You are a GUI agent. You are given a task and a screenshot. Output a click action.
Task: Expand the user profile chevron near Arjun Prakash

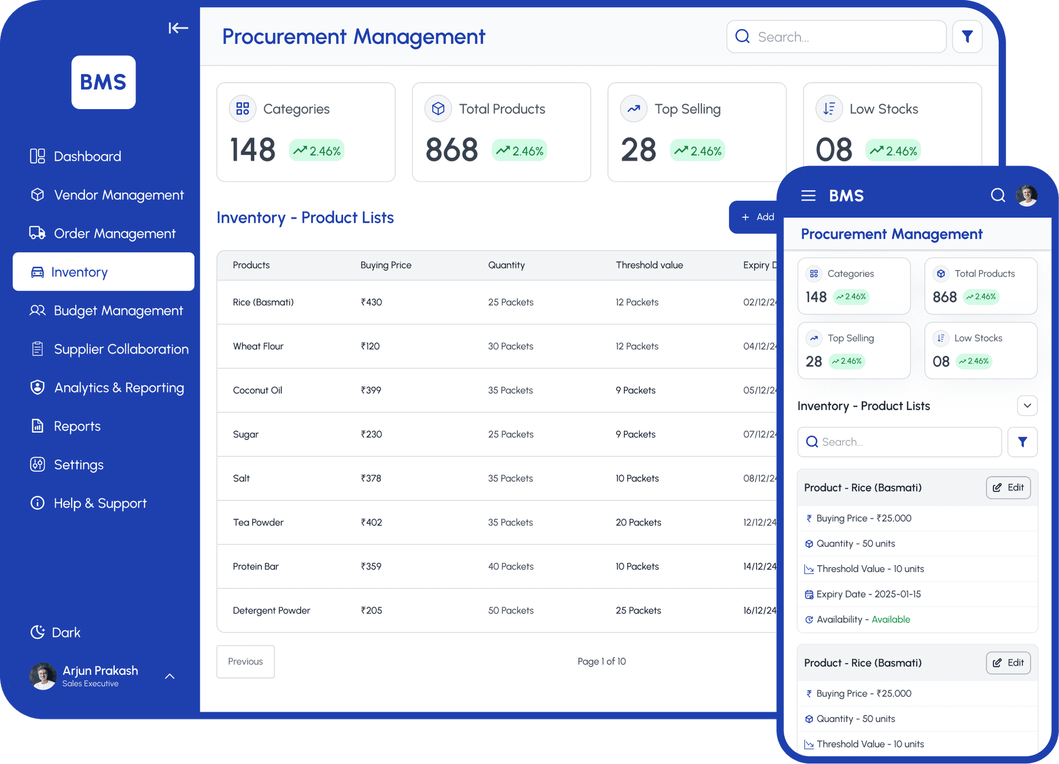(169, 676)
